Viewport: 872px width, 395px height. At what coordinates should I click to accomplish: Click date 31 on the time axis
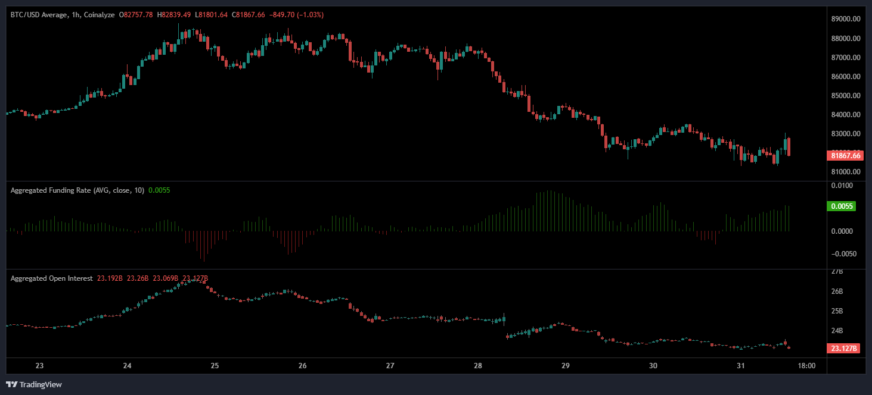tap(740, 366)
